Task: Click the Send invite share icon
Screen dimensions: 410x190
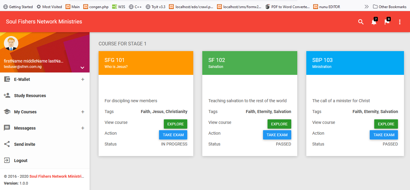Action: tap(7, 144)
